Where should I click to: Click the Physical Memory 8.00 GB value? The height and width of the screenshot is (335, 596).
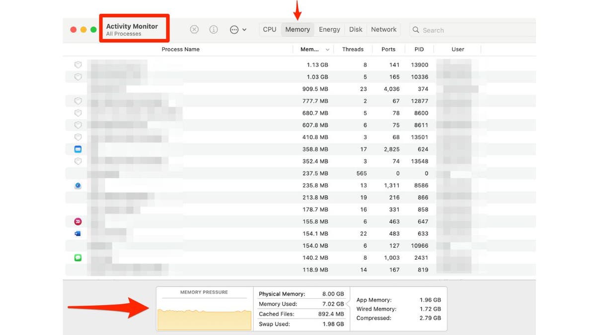[x=333, y=294]
